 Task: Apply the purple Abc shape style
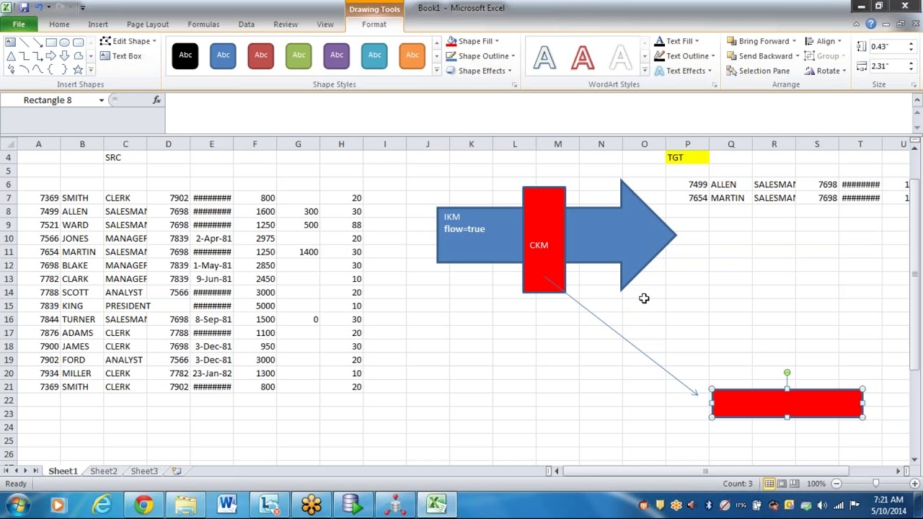(336, 56)
